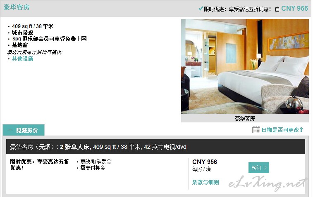This screenshot has height=197, width=313.
Task: Open the 其他设施 amenities link
Action: tap(23, 59)
